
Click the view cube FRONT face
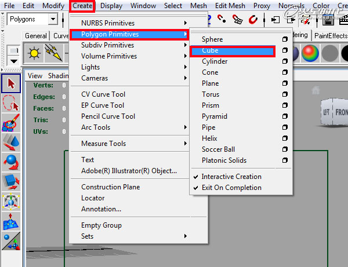point(341,112)
